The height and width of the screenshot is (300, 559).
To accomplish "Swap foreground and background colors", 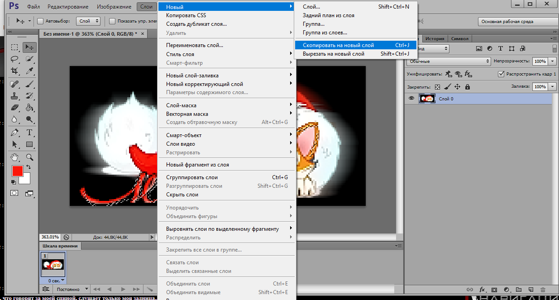I will point(29,167).
